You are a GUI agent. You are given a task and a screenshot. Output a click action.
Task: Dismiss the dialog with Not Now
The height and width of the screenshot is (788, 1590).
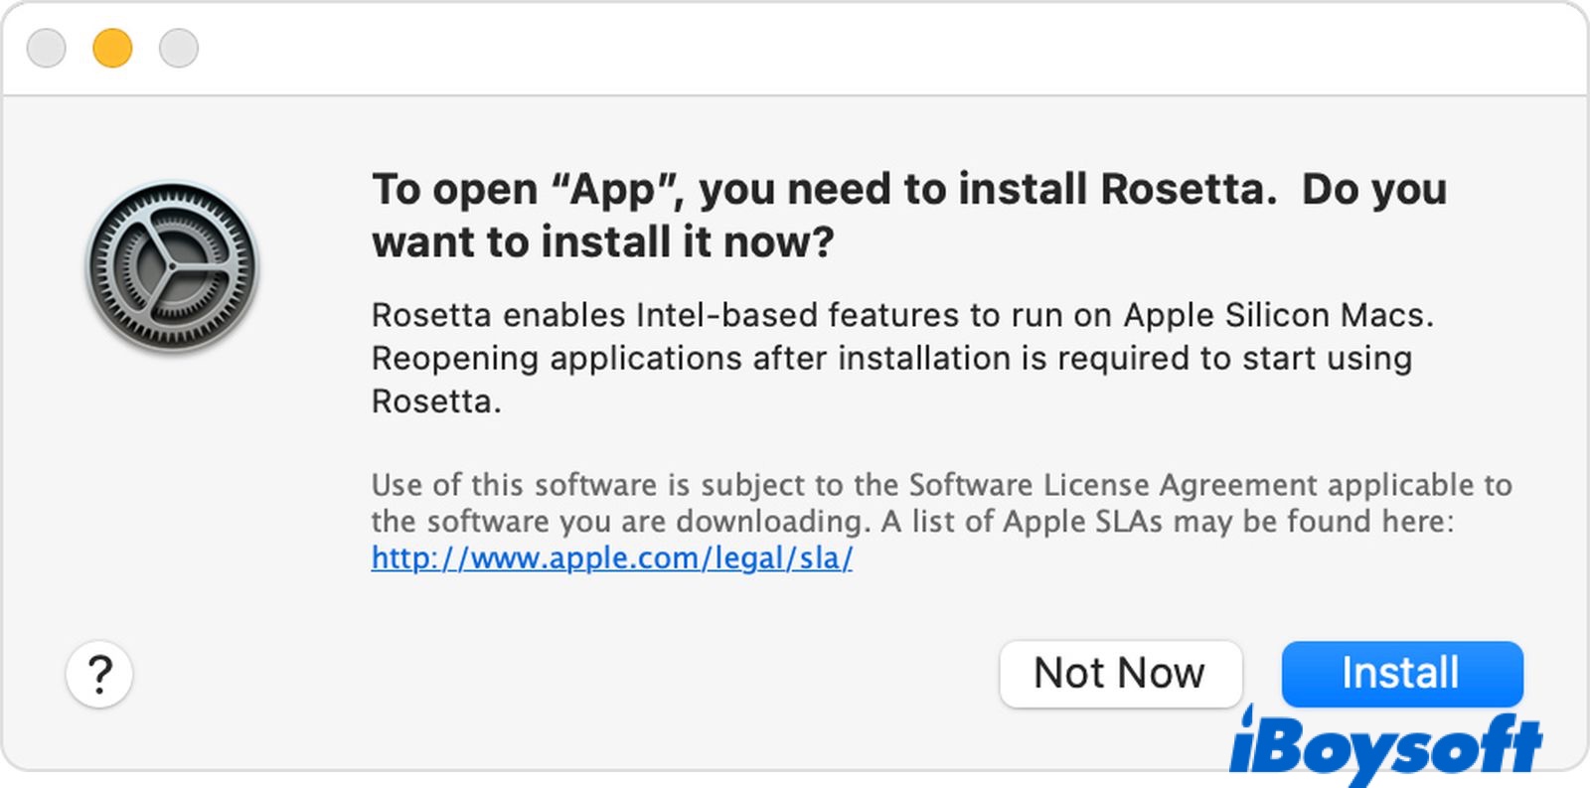point(1120,673)
